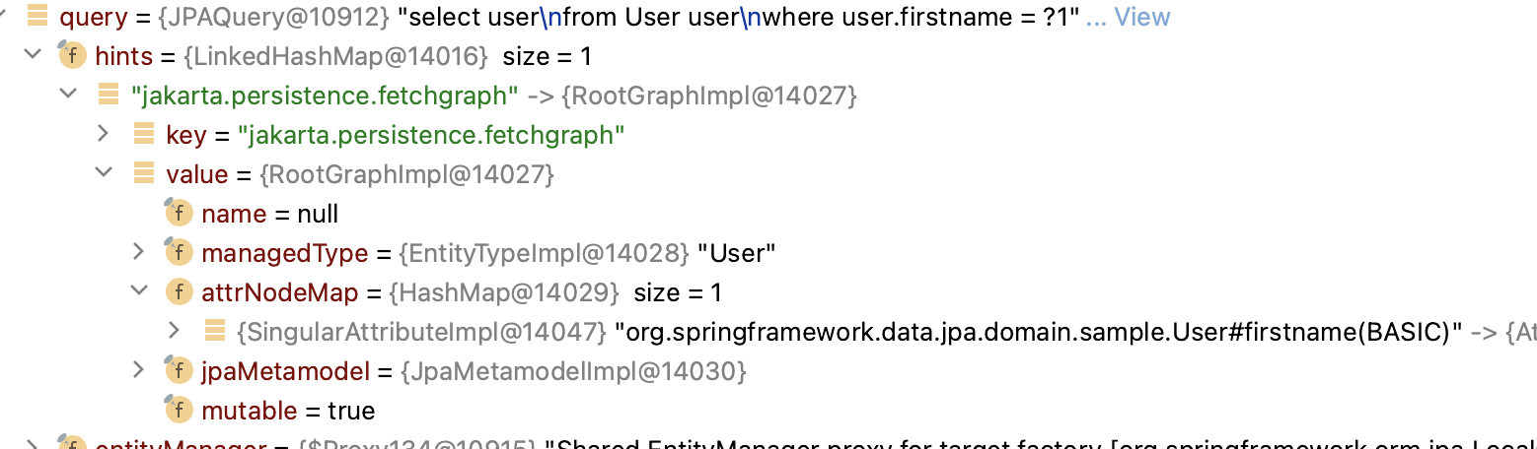The image size is (1537, 449).
Task: Click the field icon beside jpaMetamodel
Action: [179, 371]
